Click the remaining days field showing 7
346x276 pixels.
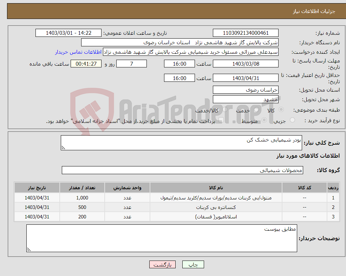tap(131, 64)
